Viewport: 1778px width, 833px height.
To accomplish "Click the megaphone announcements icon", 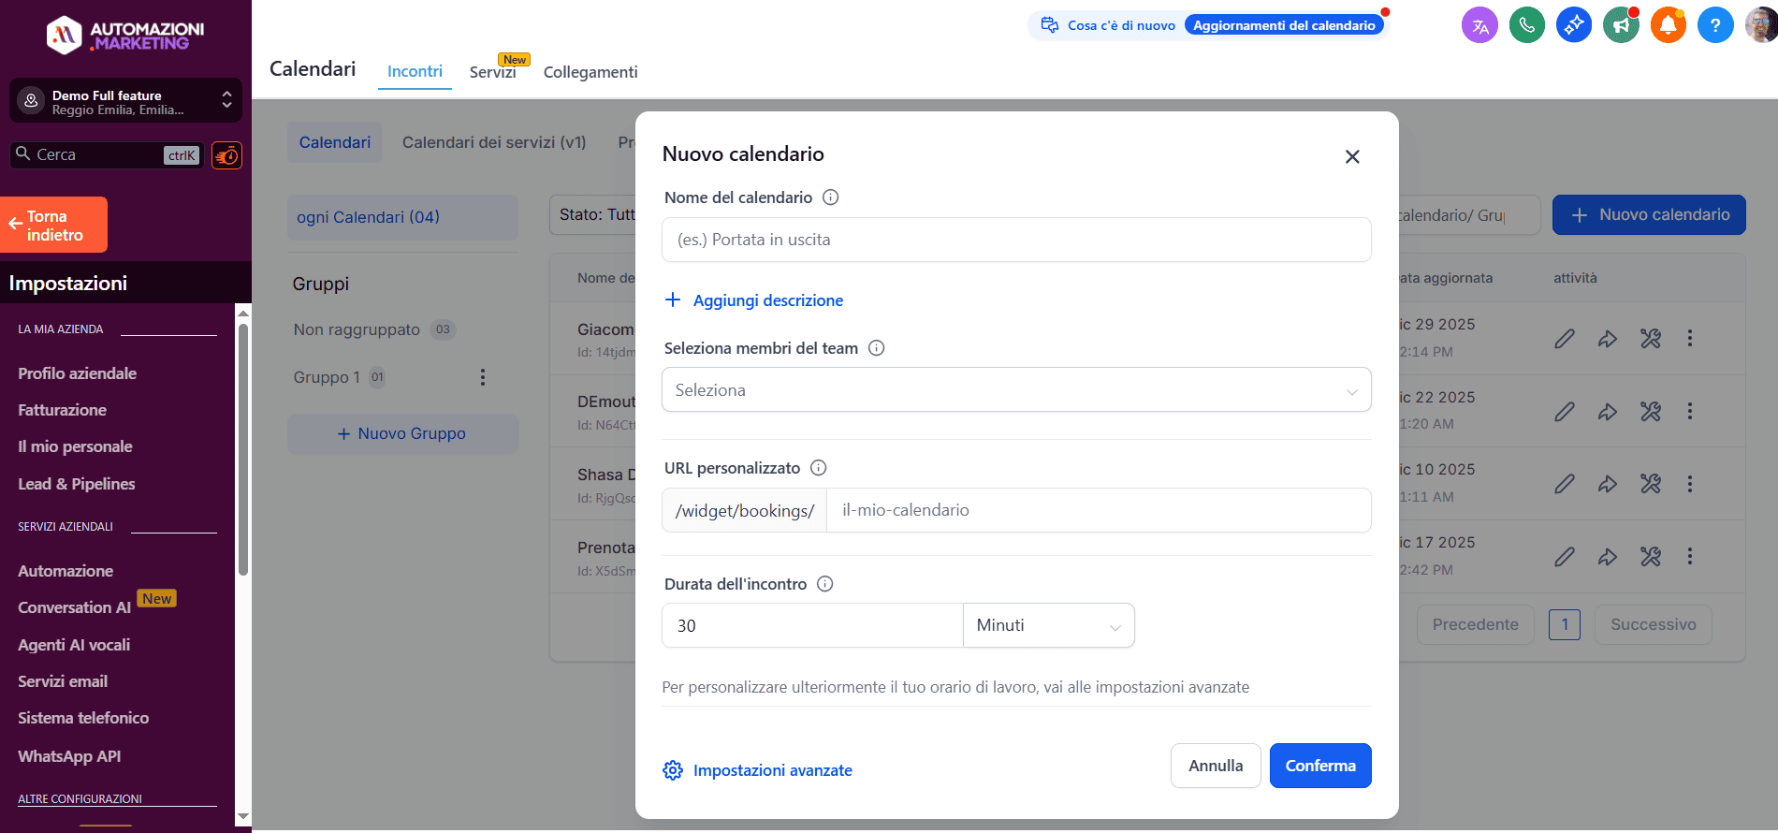I will [x=1621, y=25].
